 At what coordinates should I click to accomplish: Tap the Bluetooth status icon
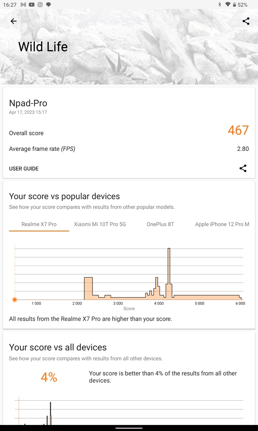tap(219, 5)
